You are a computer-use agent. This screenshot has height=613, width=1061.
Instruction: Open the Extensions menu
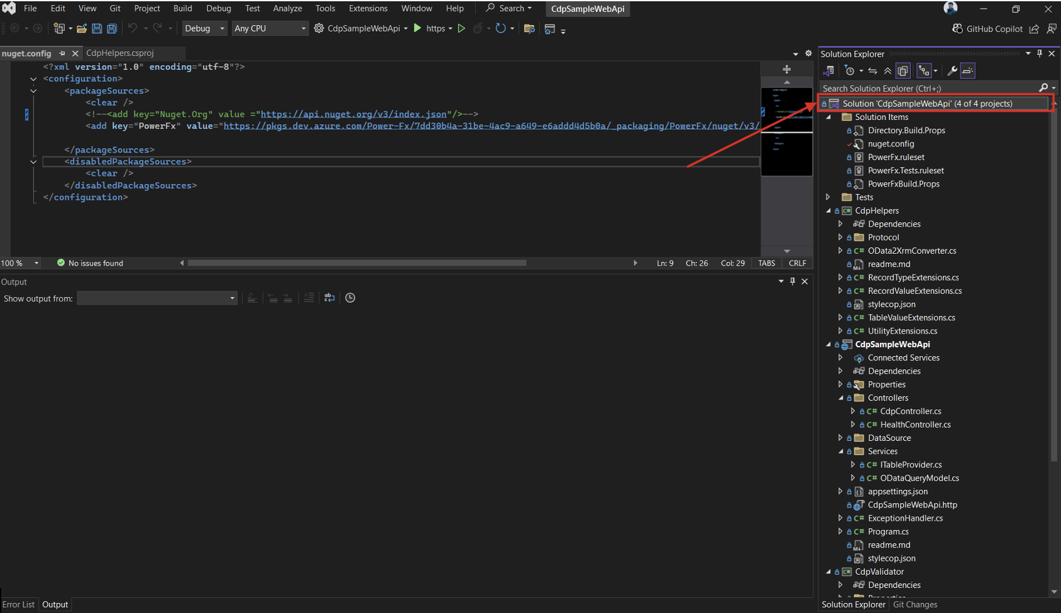tap(368, 8)
